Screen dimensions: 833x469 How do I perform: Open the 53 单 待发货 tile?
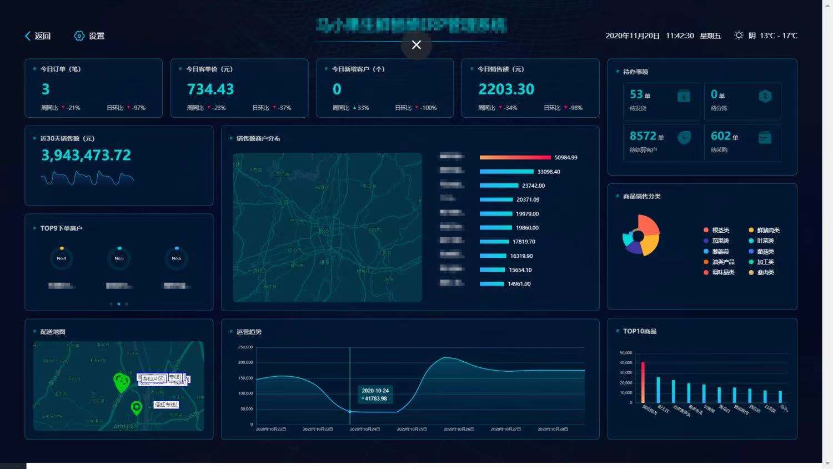coord(661,101)
